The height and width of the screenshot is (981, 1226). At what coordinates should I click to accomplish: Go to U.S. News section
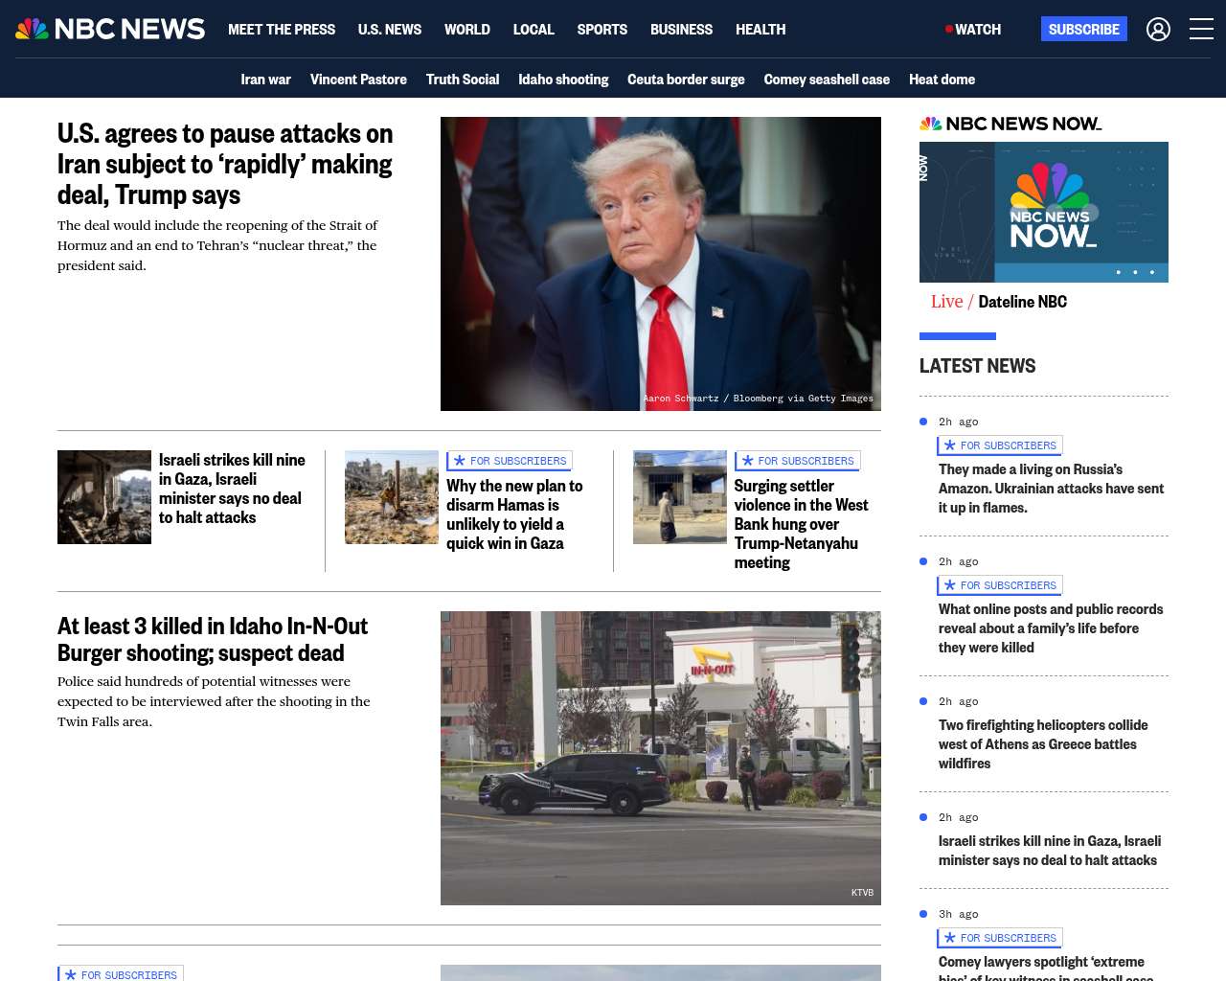(390, 30)
